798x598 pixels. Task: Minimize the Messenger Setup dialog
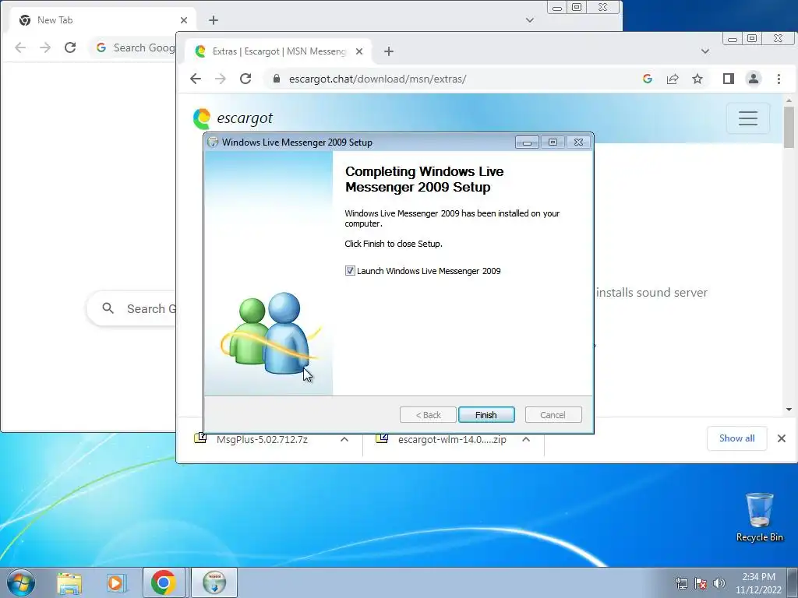pyautogui.click(x=527, y=143)
